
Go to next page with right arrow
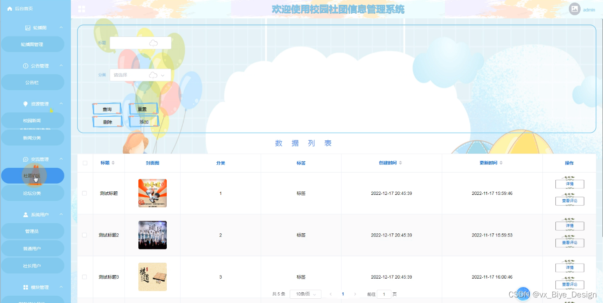click(355, 294)
